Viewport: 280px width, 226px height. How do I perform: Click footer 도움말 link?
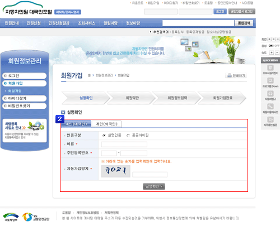click(67, 213)
